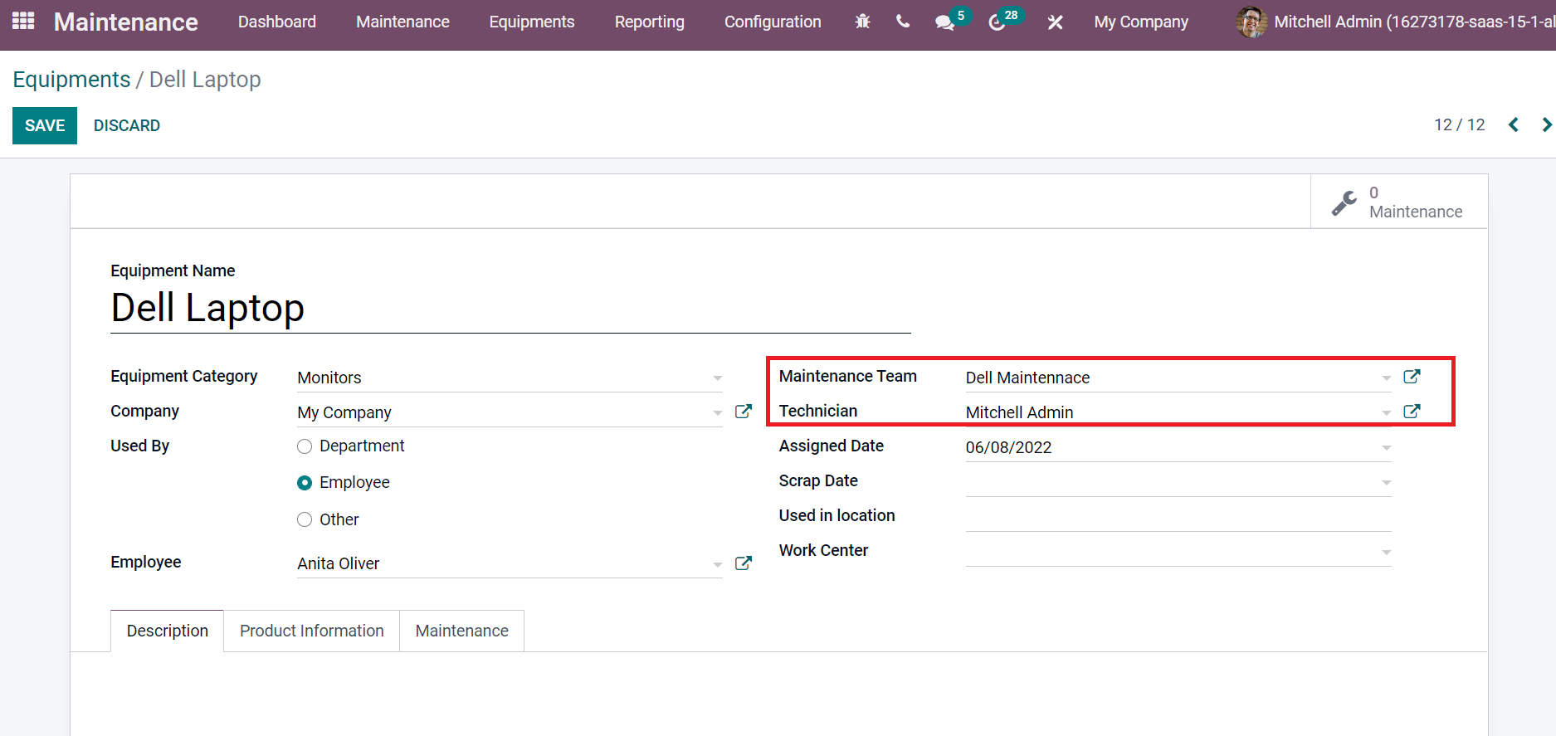Image resolution: width=1556 pixels, height=736 pixels.
Task: Open the apps grid menu icon
Action: pyautogui.click(x=23, y=21)
